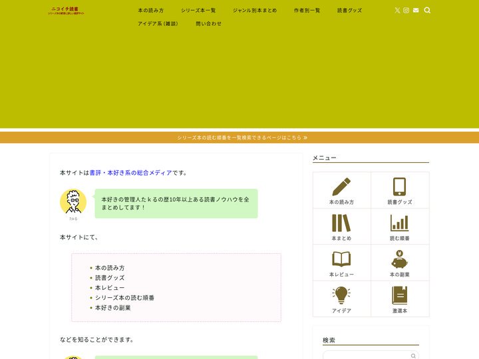Open the Instagram icon in header
This screenshot has width=479, height=359.
[x=406, y=11]
